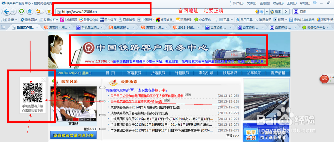The height and width of the screenshot is (142, 334).
Task: Switch to the 手机怎么购 tab
Action: [x=89, y=27]
